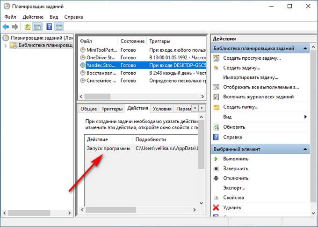Click Включить журнал всех заданий
The height and width of the screenshot is (227, 318).
[x=258, y=97]
